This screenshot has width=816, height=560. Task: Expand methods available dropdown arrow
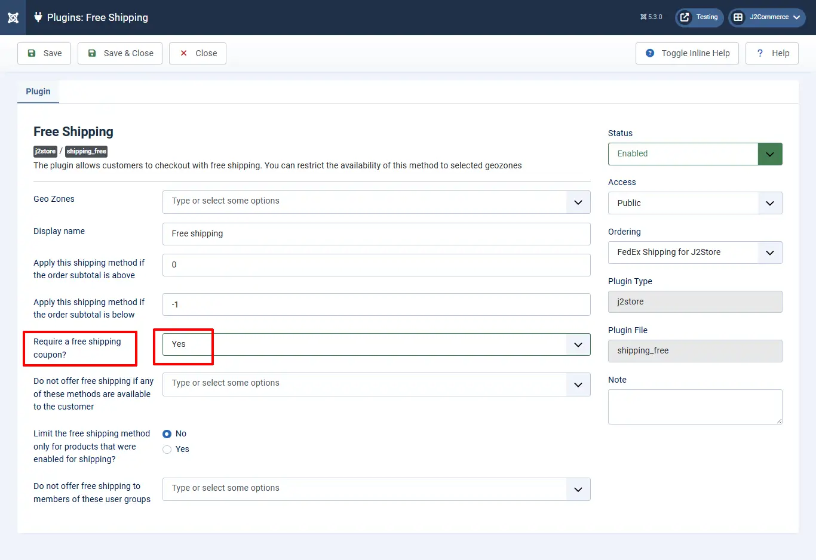(578, 384)
